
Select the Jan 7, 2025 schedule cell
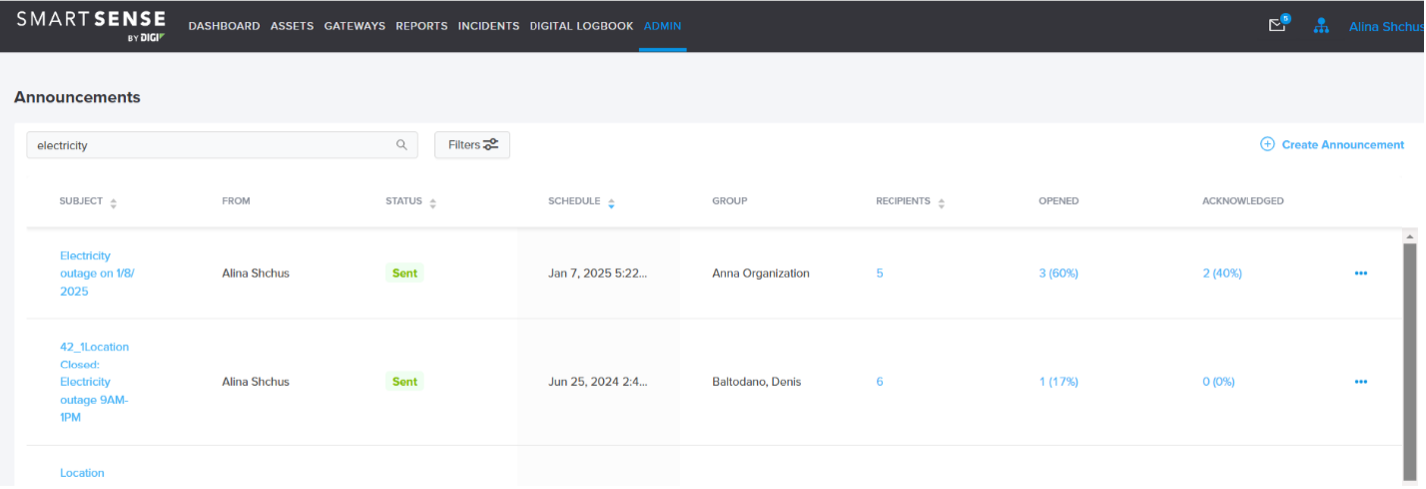click(x=597, y=273)
